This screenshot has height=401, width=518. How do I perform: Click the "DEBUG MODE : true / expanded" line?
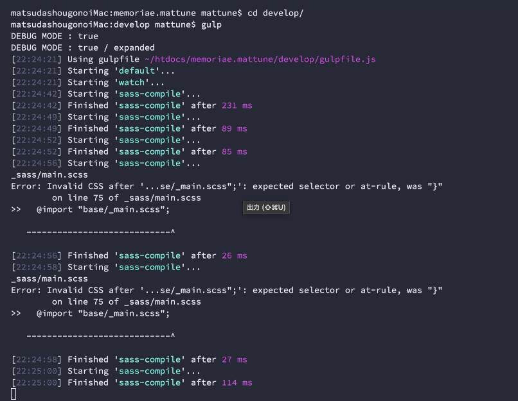(83, 47)
